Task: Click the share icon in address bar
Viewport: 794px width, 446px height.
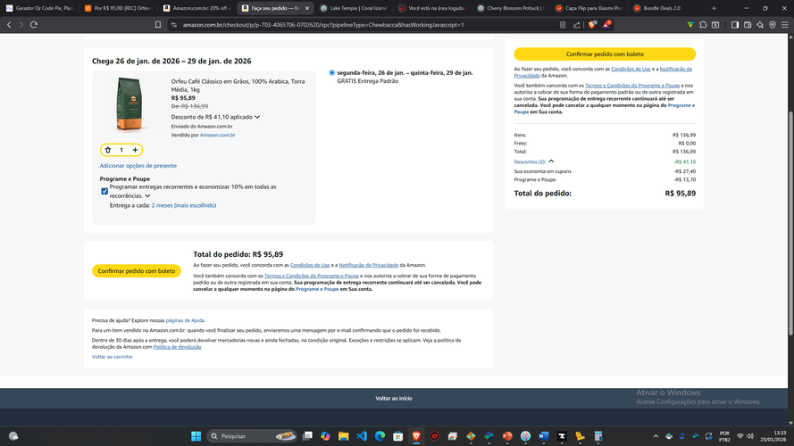Action: coord(577,25)
